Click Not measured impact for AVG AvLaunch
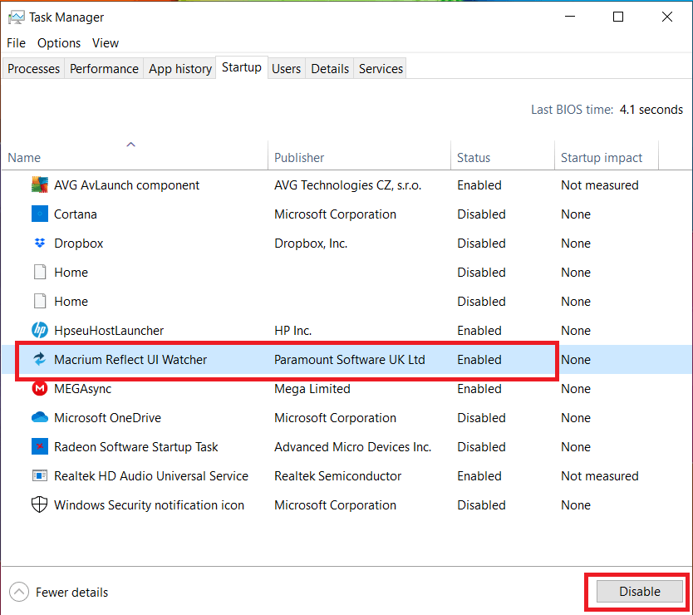Image resolution: width=693 pixels, height=615 pixels. pos(600,184)
